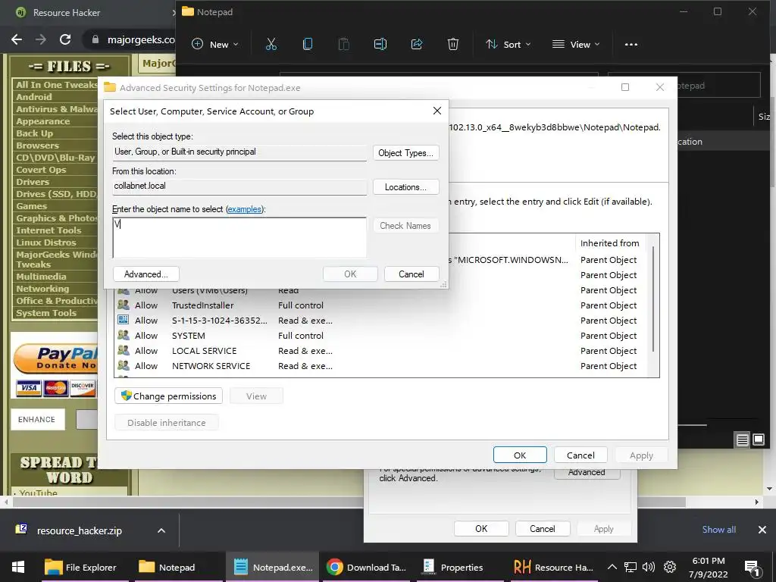The height and width of the screenshot is (582, 776).
Task: Open the Networking category link
Action: coord(42,289)
